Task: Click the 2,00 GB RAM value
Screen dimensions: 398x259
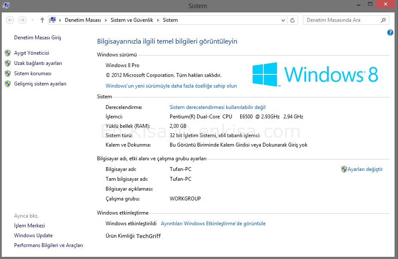Action: point(178,126)
